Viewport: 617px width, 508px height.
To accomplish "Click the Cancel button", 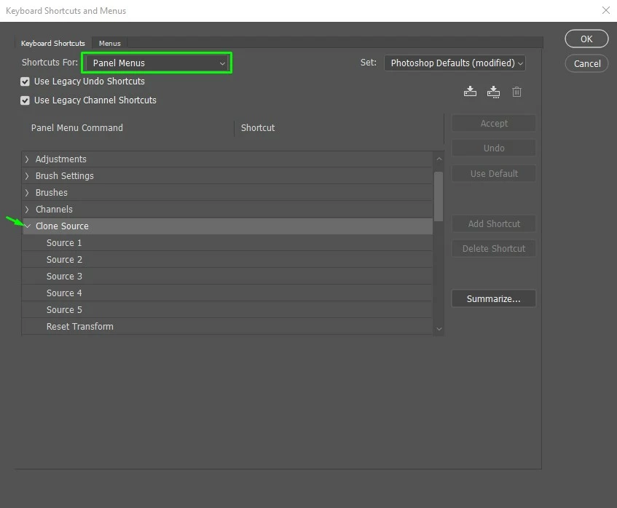I will [x=586, y=64].
